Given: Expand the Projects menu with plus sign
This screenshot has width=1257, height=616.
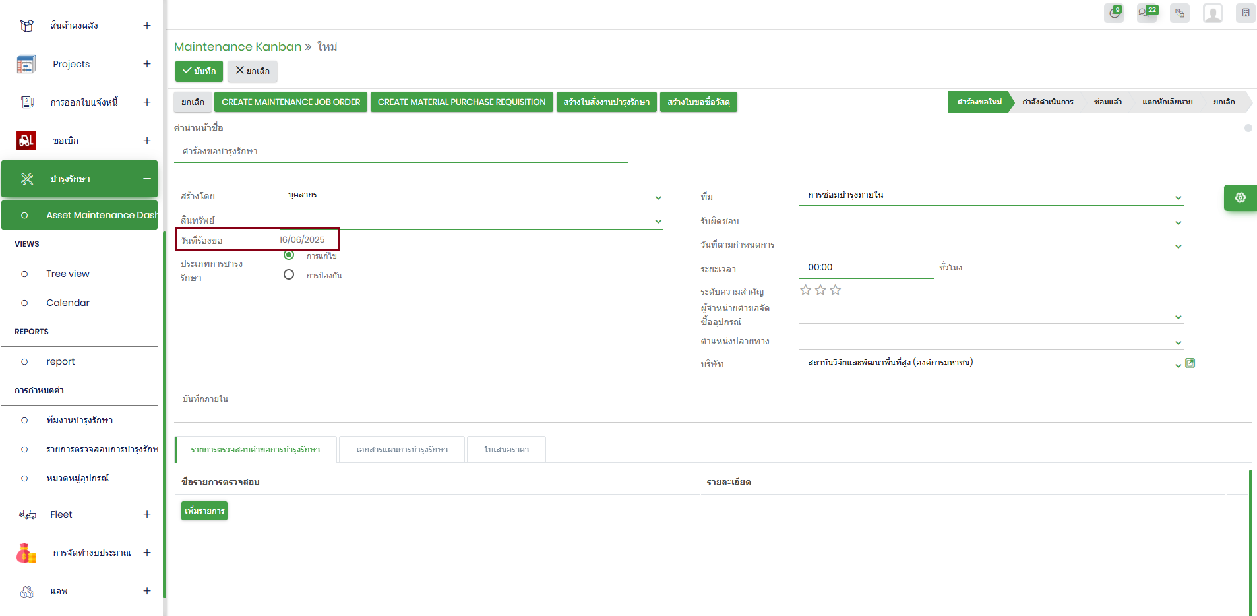Looking at the screenshot, I should pyautogui.click(x=146, y=64).
